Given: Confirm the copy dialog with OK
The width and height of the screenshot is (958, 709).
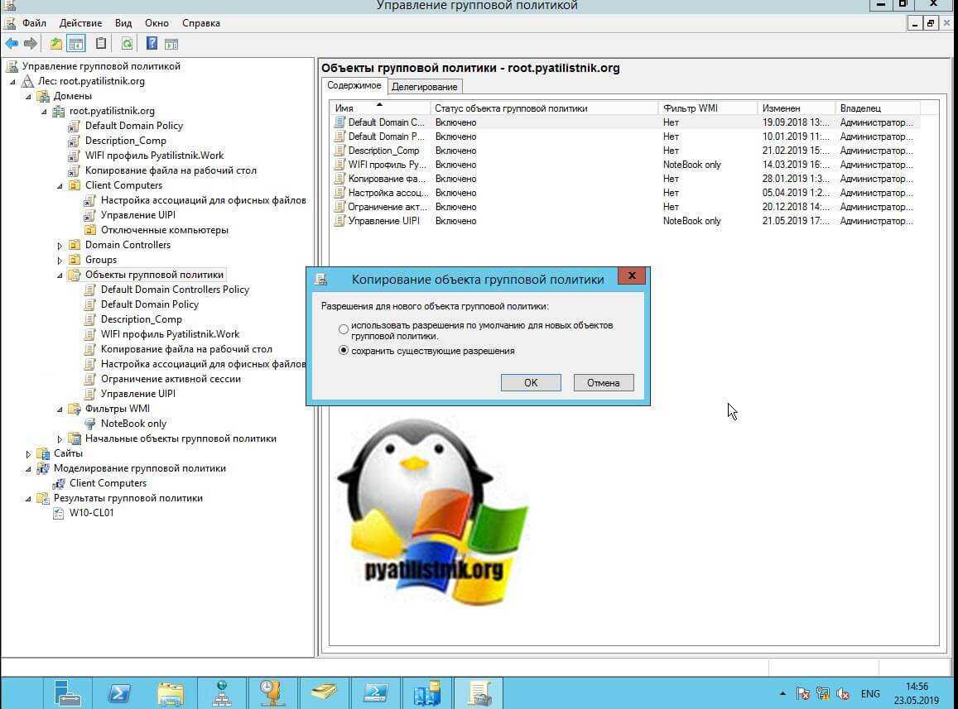Looking at the screenshot, I should (x=531, y=382).
